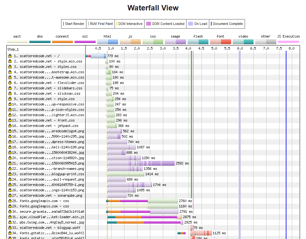The width and height of the screenshot is (306, 239).
Task: Click the DOM Content Loaded legend entry
Action: [165, 24]
